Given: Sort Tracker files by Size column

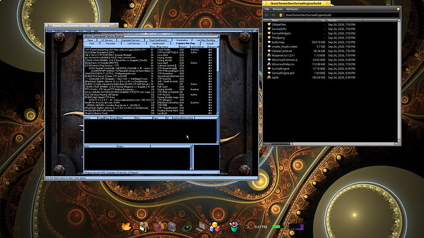Looking at the screenshot, I should (316, 20).
